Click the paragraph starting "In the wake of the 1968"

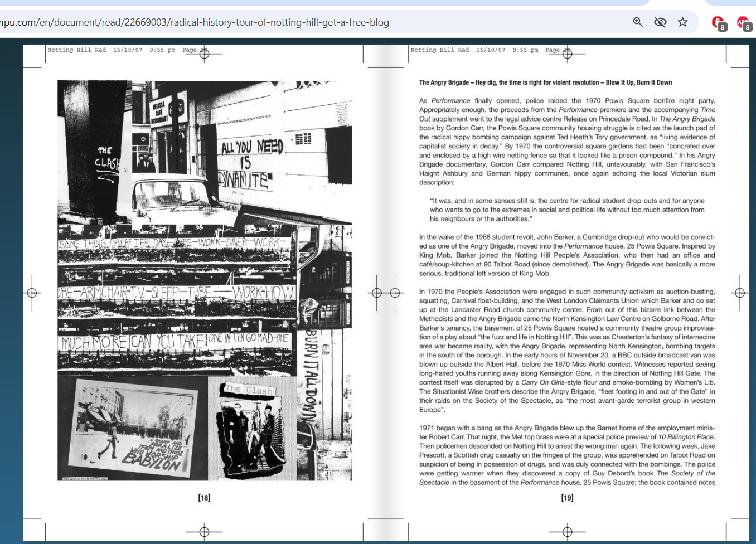(567, 255)
